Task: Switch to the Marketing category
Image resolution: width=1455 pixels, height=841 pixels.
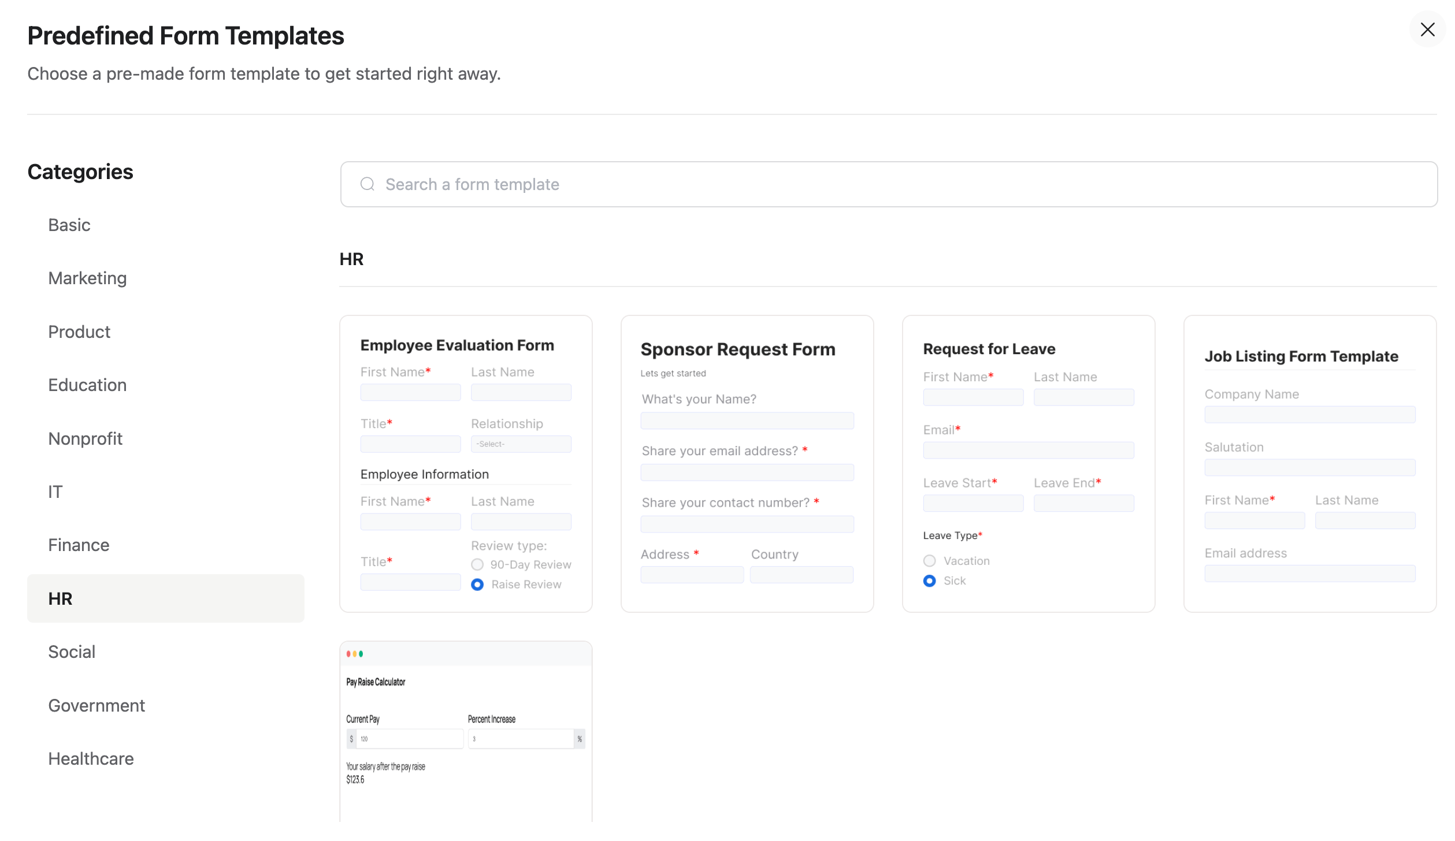Action: pyautogui.click(x=87, y=278)
